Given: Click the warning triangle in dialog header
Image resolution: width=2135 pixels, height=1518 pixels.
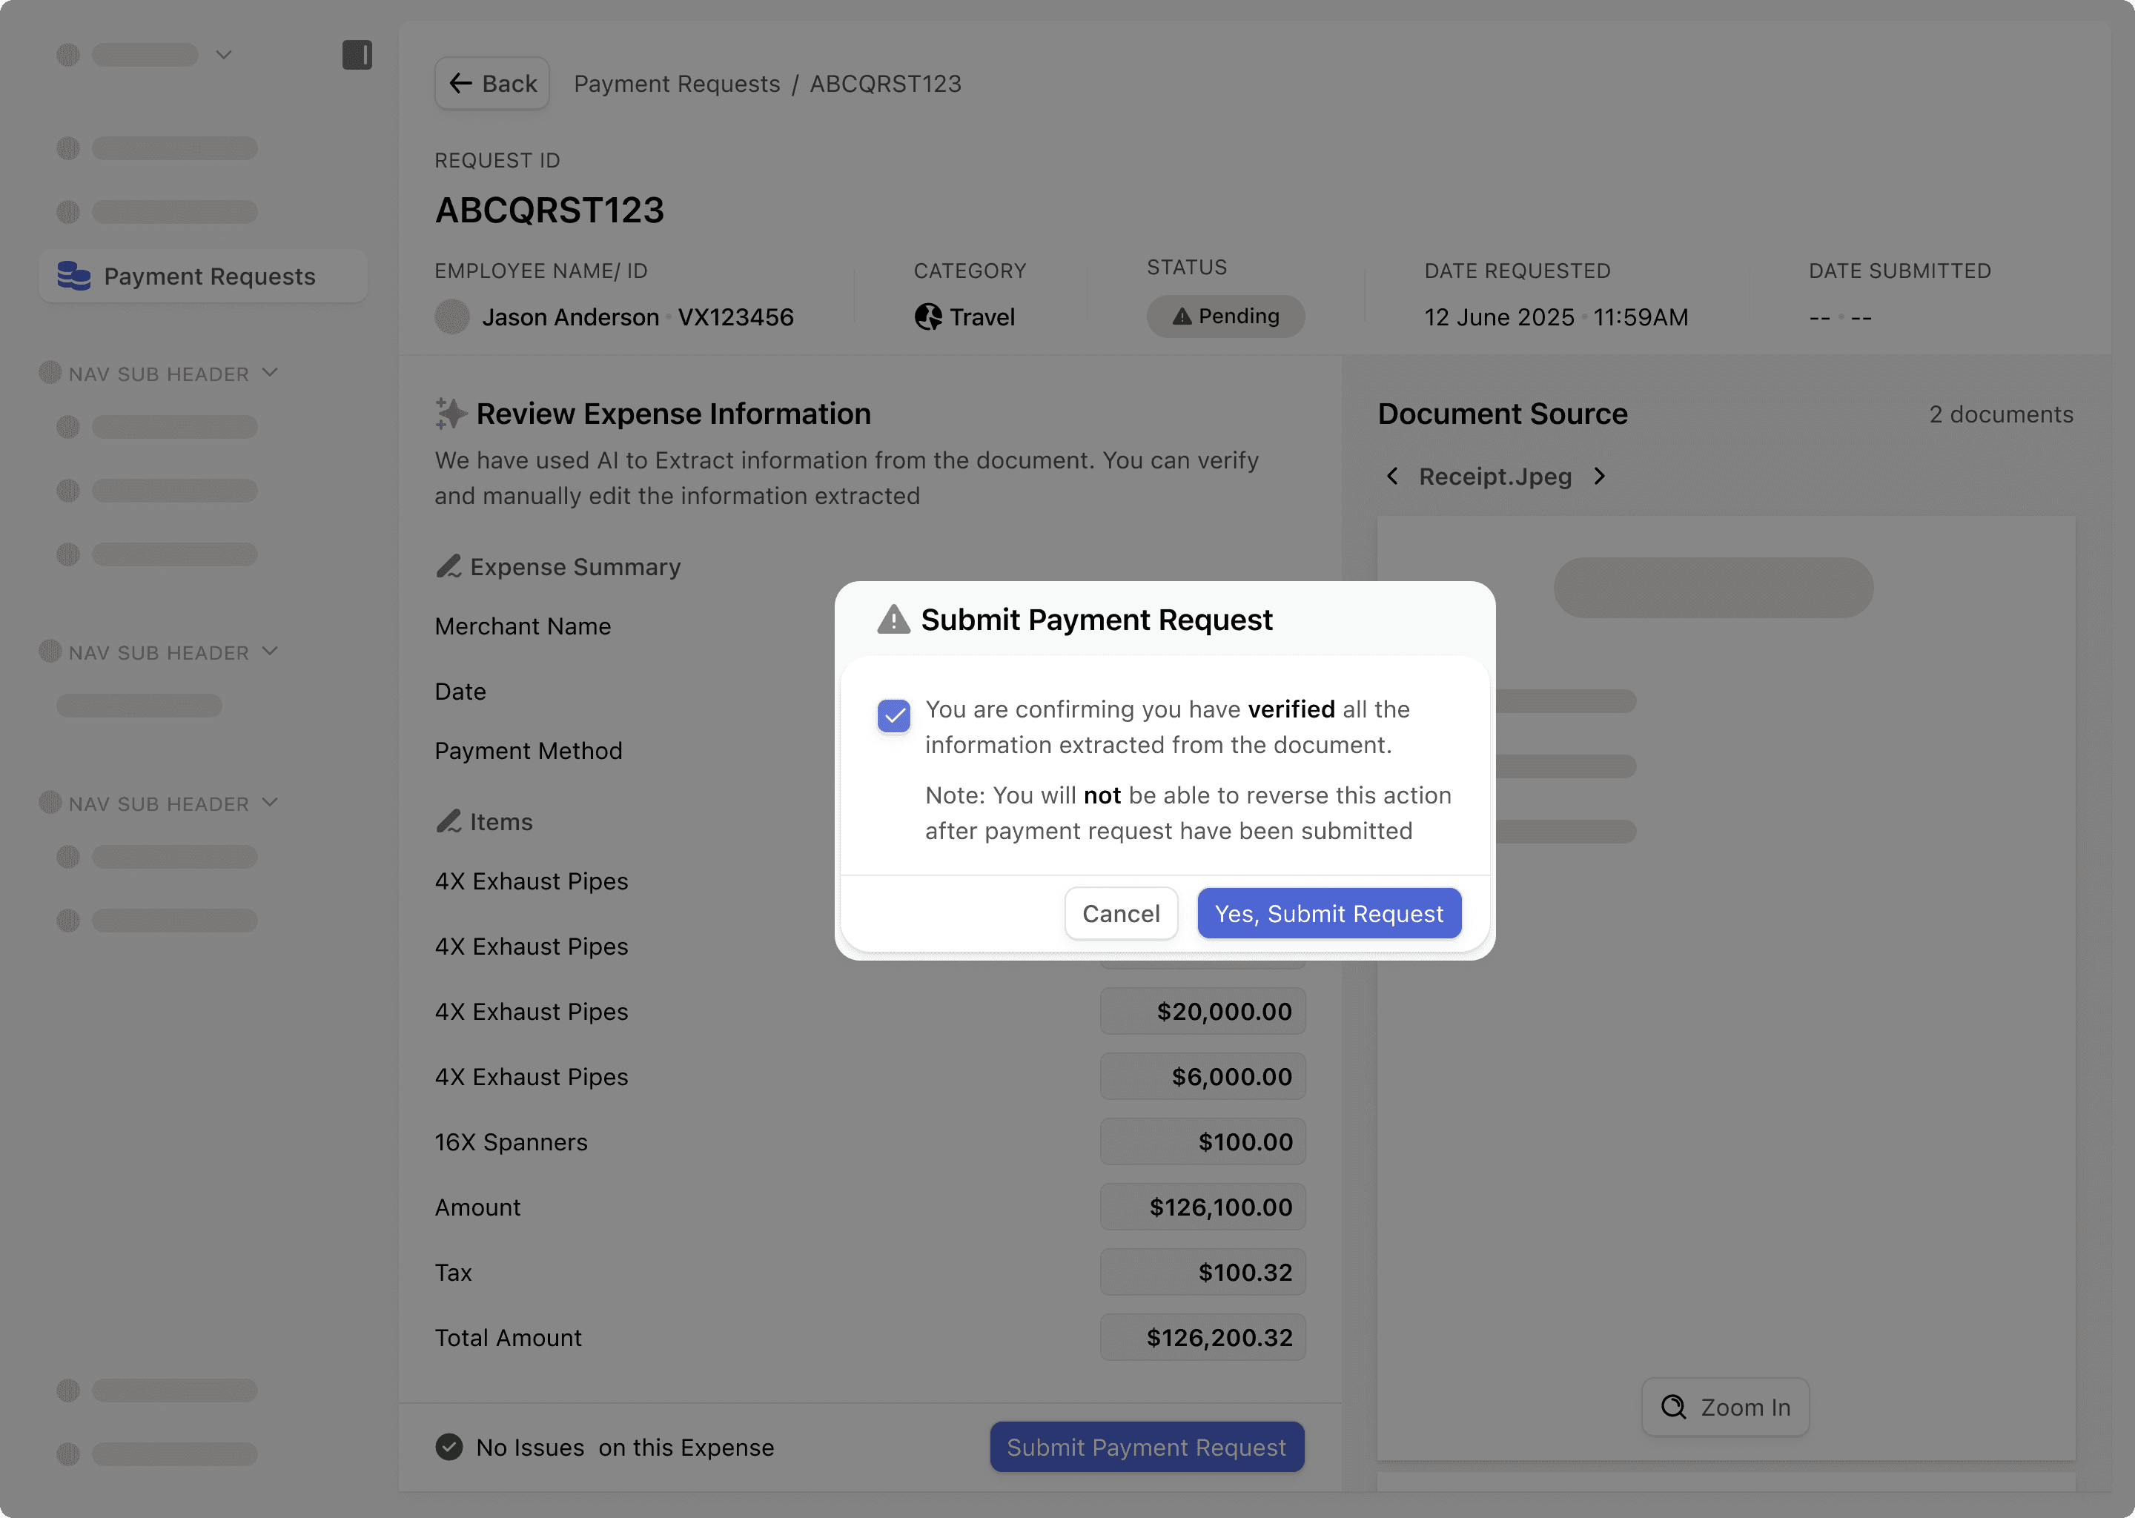Looking at the screenshot, I should (x=893, y=620).
